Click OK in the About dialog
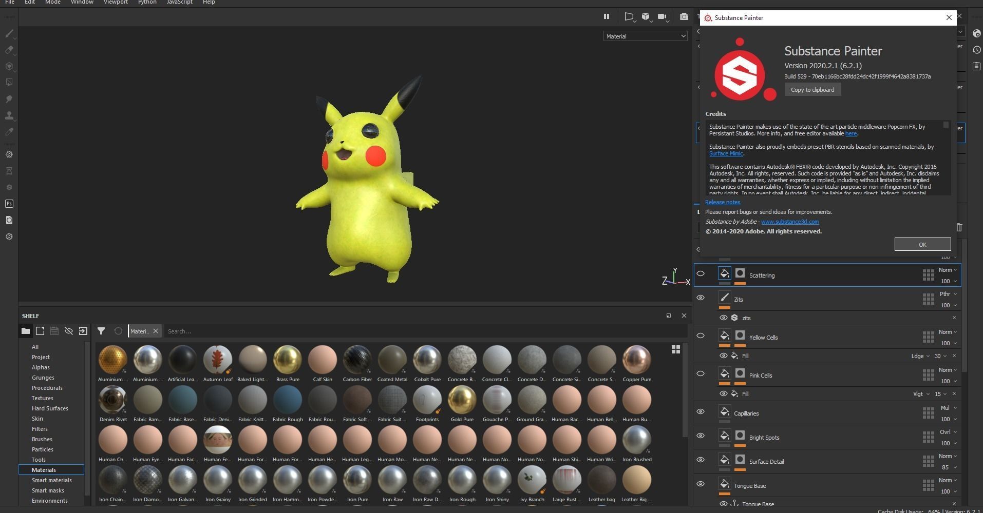This screenshot has height=513, width=983. (922, 244)
